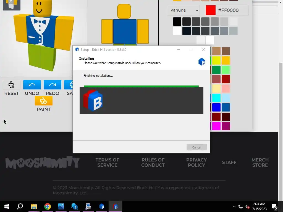Open the PRIVACY POLICY link
Viewport: 283px width, 212px height.
pos(196,162)
